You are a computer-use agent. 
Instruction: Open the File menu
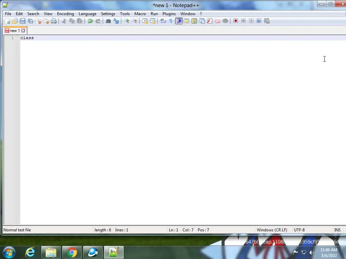click(8, 13)
